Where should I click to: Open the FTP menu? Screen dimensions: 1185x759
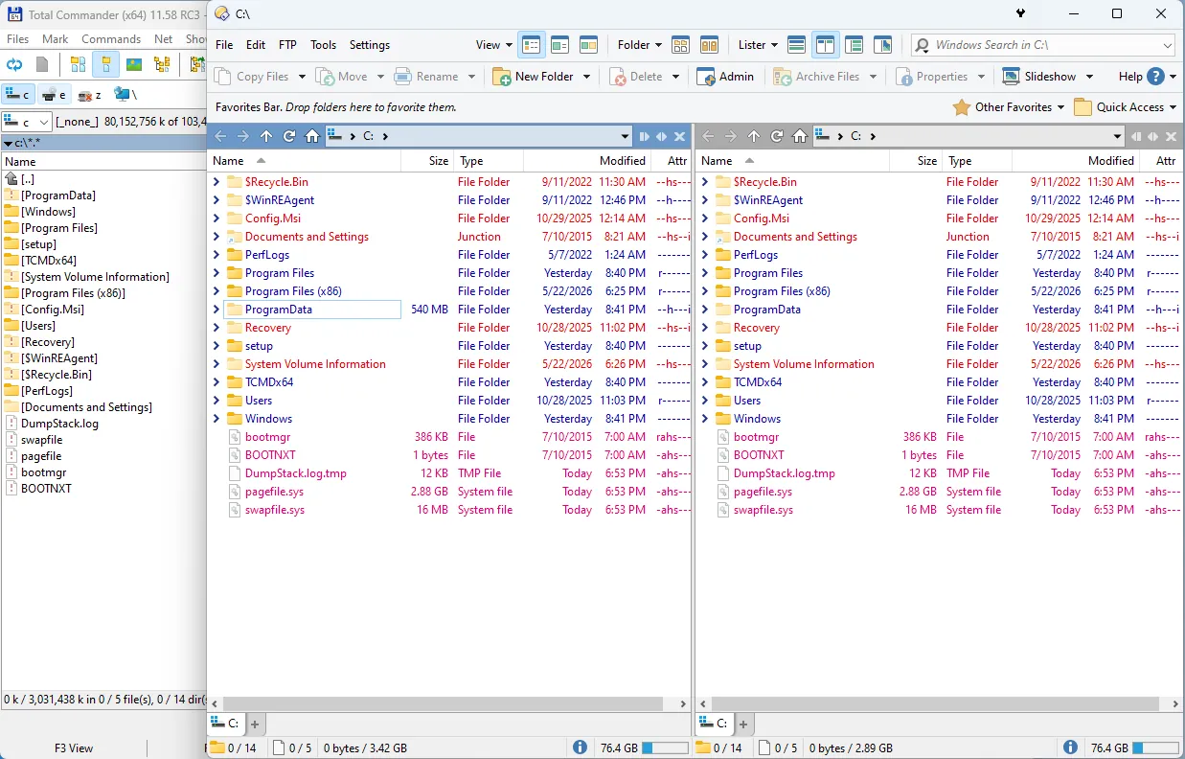[287, 44]
